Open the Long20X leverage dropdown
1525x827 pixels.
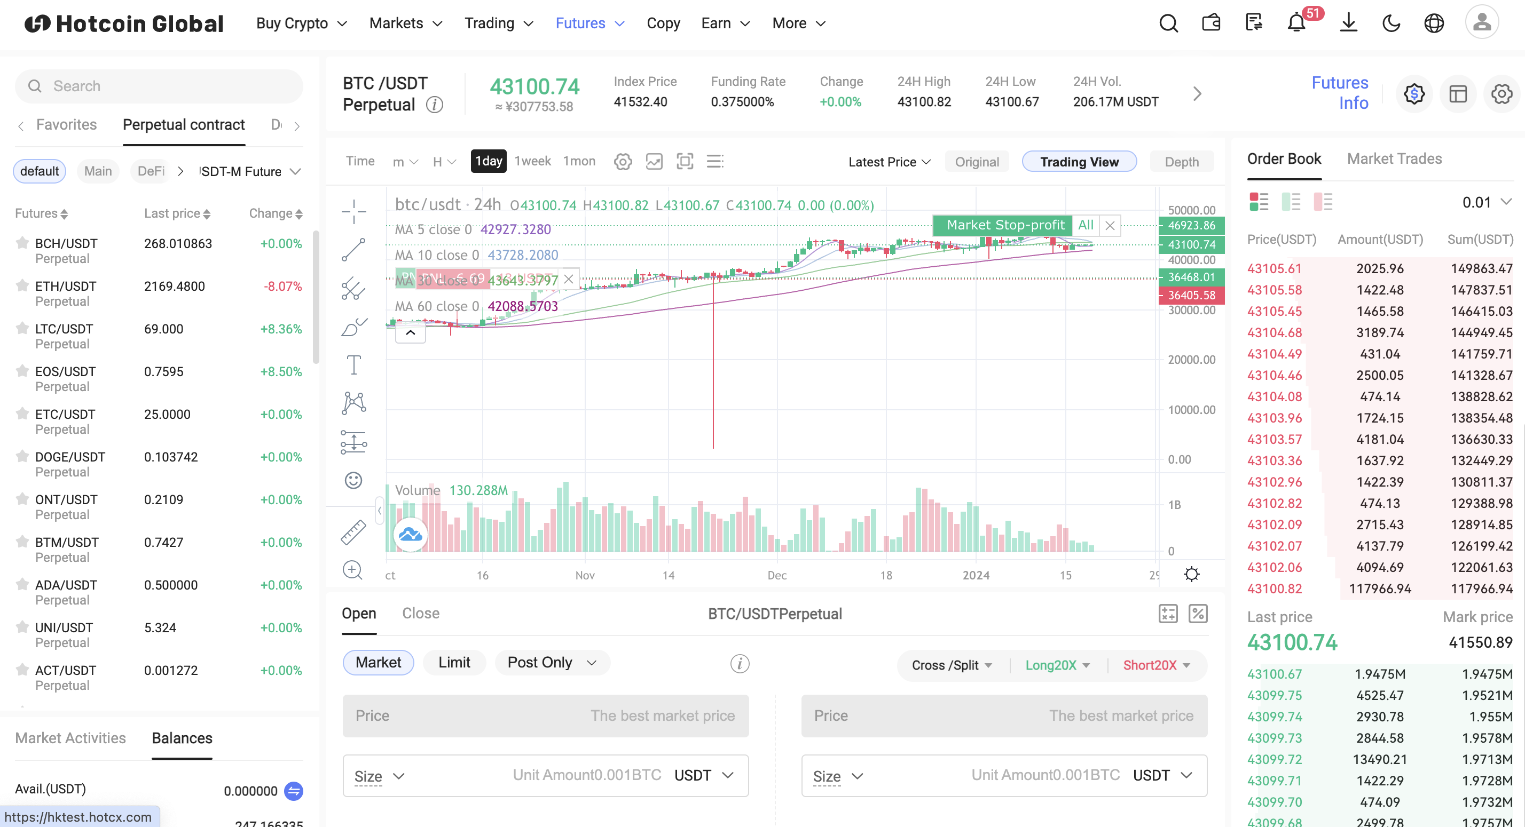(1057, 665)
